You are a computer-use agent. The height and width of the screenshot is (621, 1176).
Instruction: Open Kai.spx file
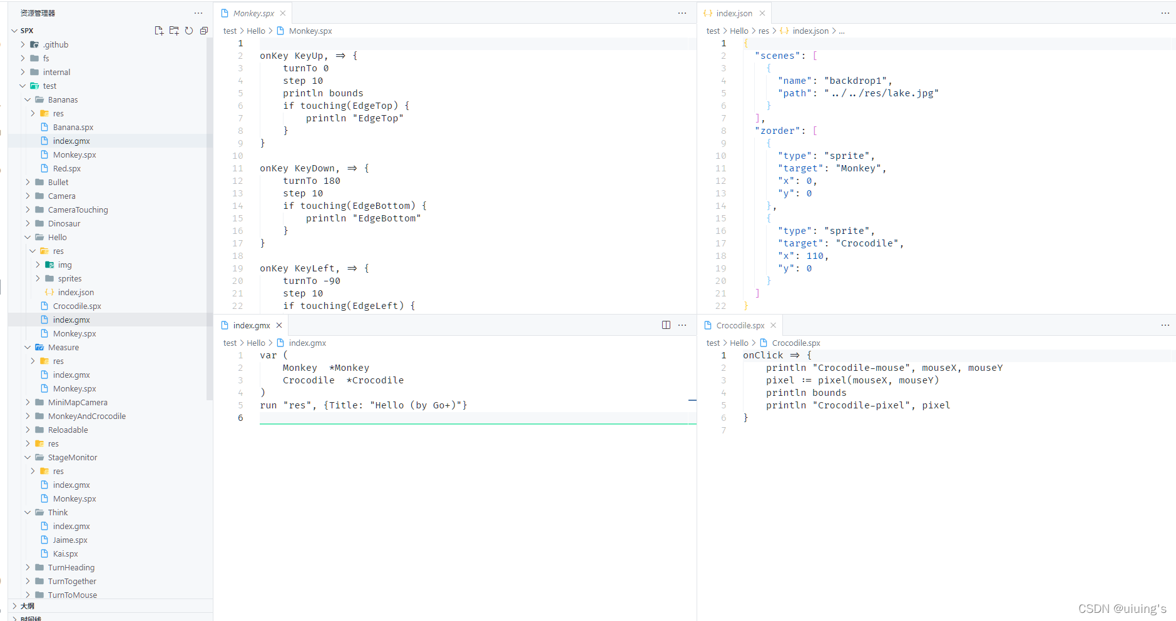click(x=66, y=553)
